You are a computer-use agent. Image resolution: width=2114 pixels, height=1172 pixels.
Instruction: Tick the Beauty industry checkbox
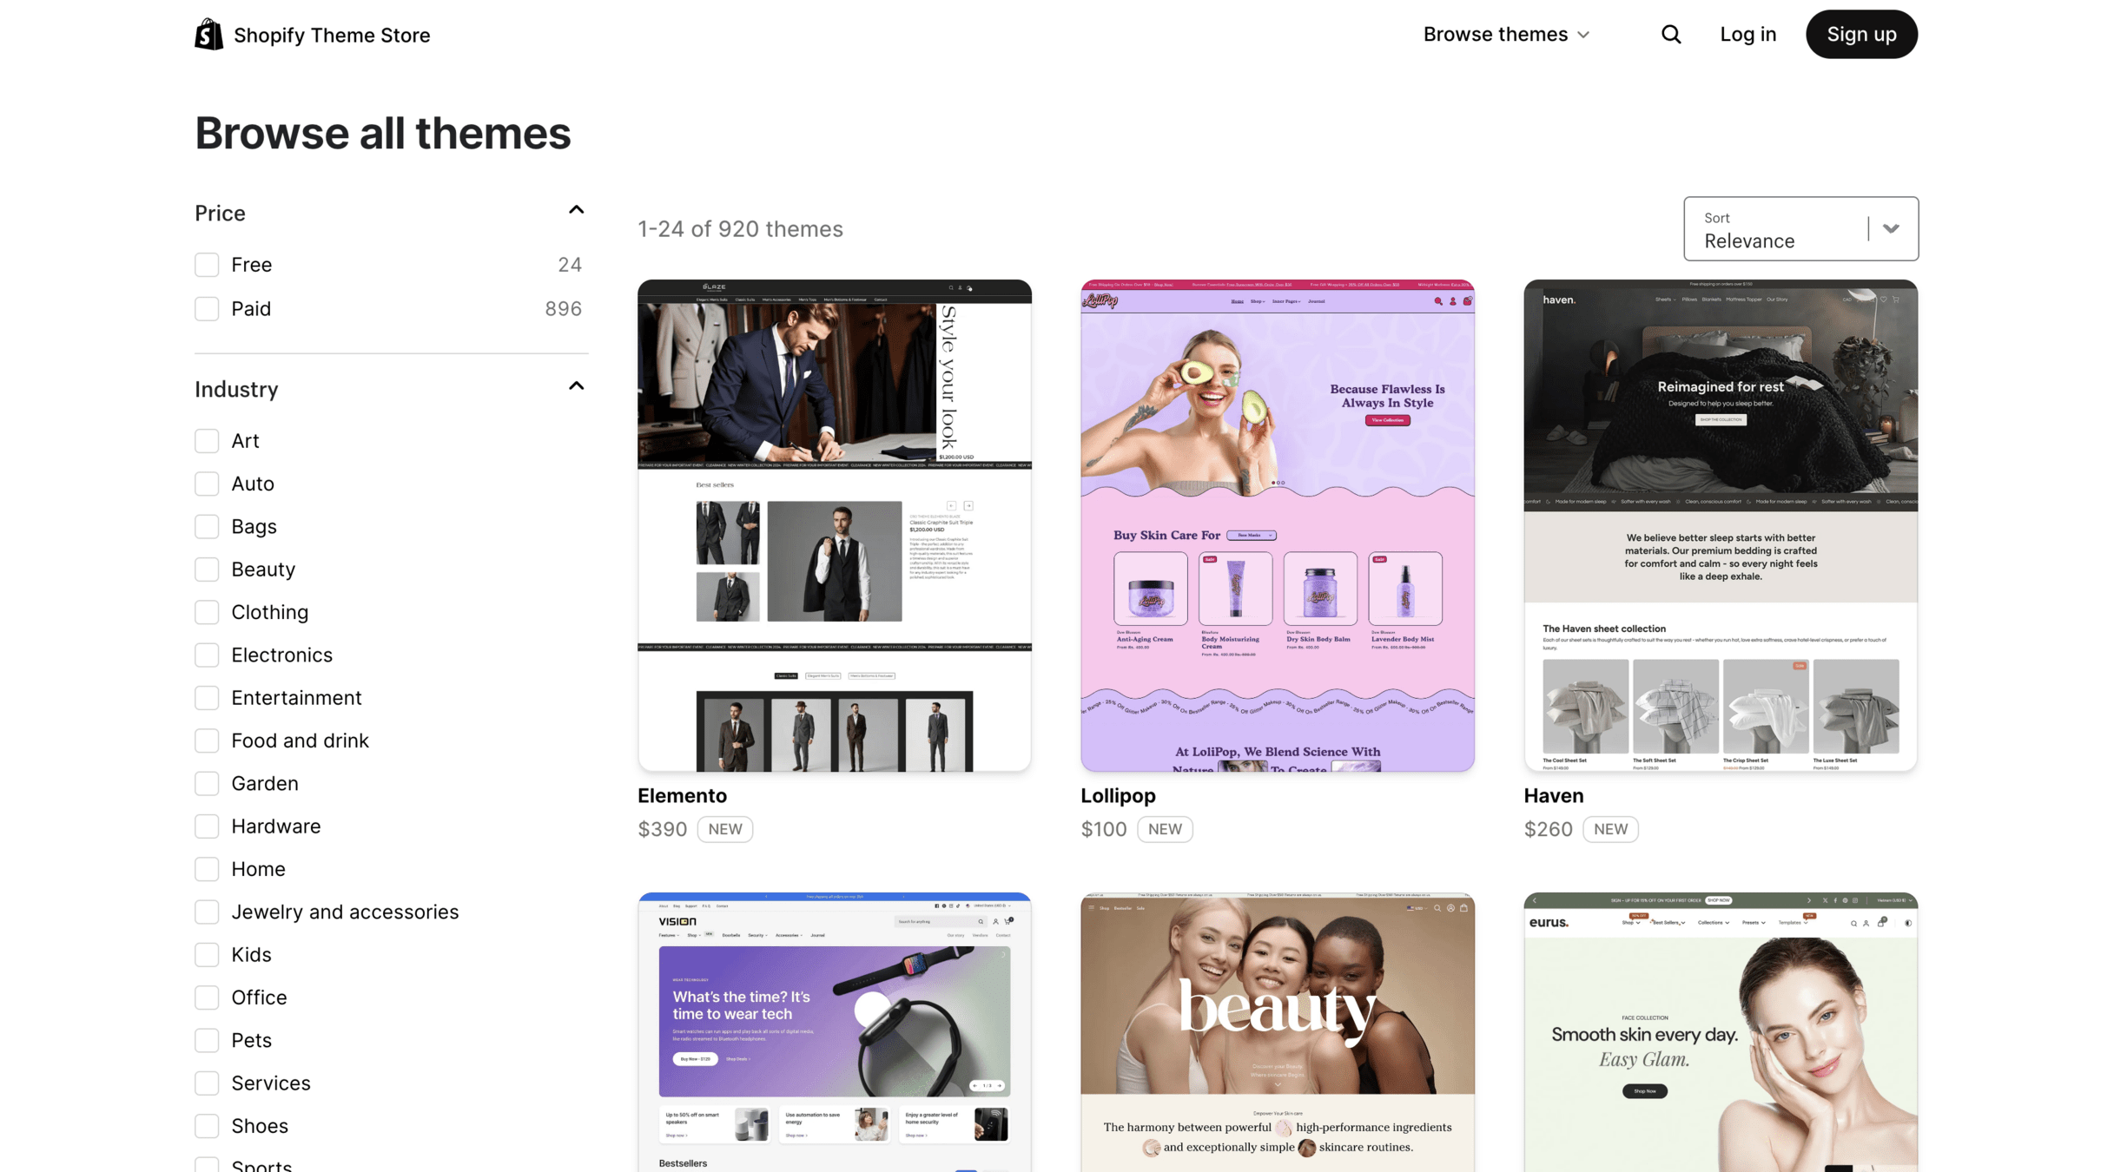pyautogui.click(x=207, y=570)
